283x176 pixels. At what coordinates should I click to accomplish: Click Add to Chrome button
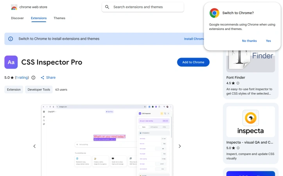click(x=193, y=62)
